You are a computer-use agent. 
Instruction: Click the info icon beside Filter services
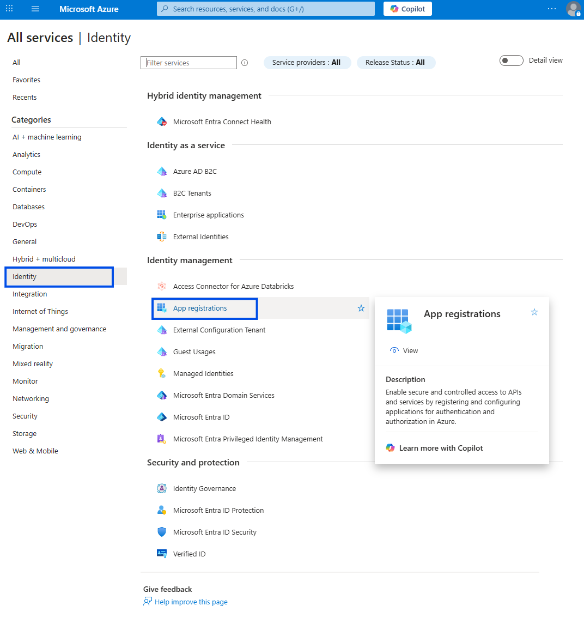[245, 63]
